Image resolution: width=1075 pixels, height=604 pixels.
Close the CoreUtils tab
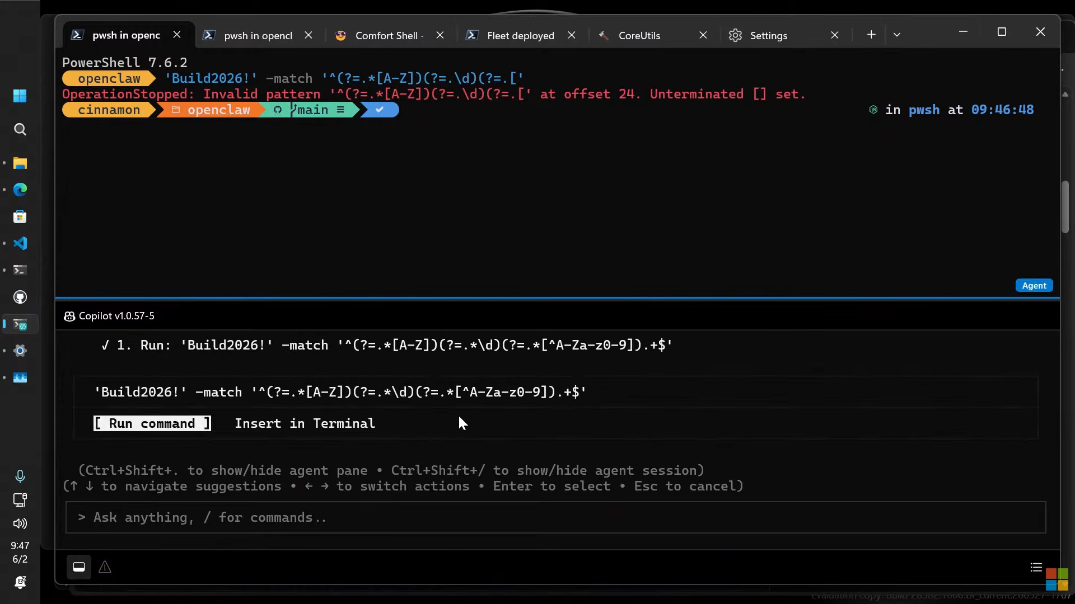tap(703, 35)
